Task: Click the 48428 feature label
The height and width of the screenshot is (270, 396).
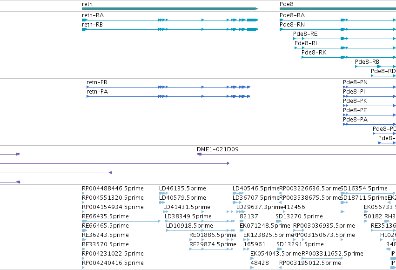Action: pyautogui.click(x=259, y=263)
